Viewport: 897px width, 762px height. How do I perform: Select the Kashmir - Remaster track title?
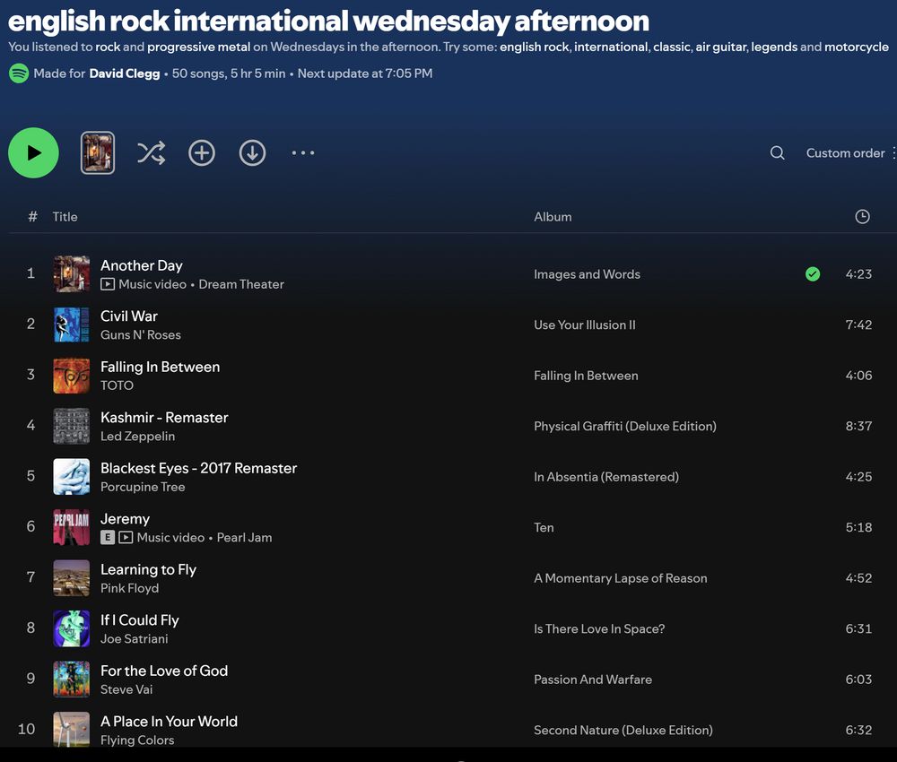(164, 417)
